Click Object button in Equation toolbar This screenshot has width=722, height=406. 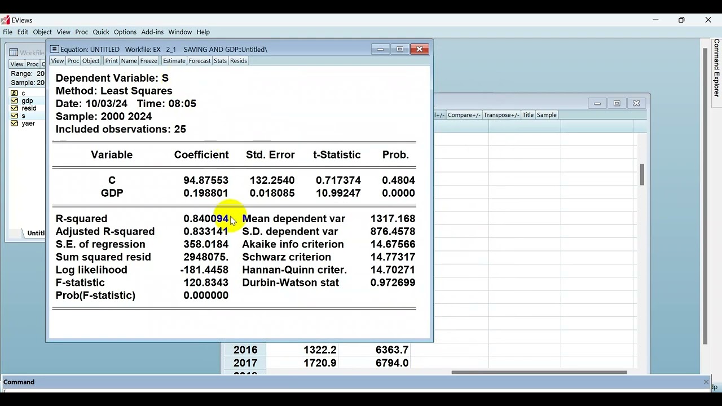click(91, 61)
